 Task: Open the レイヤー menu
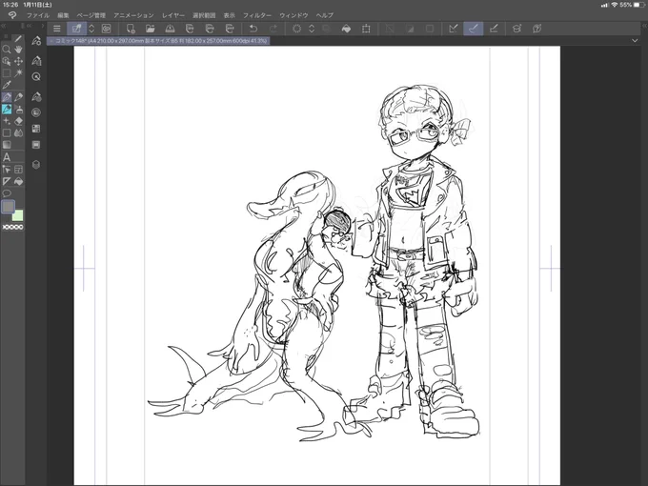pyautogui.click(x=173, y=15)
